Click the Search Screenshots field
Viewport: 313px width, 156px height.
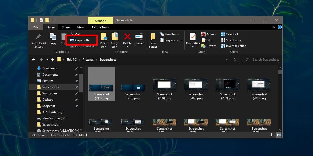[x=261, y=60]
